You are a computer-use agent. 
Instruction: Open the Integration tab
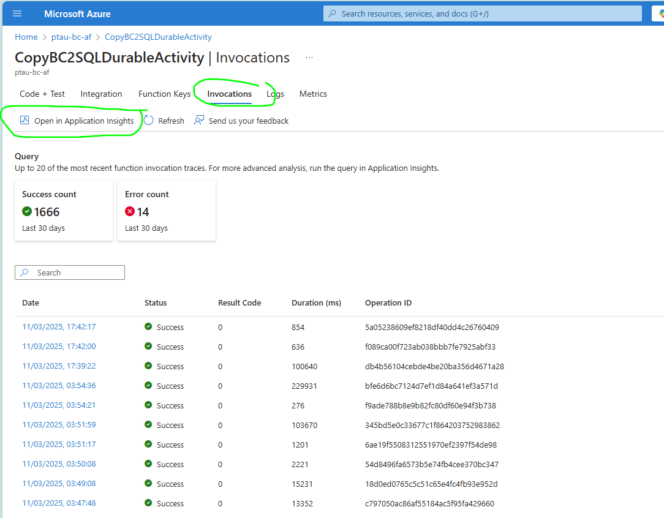click(101, 94)
